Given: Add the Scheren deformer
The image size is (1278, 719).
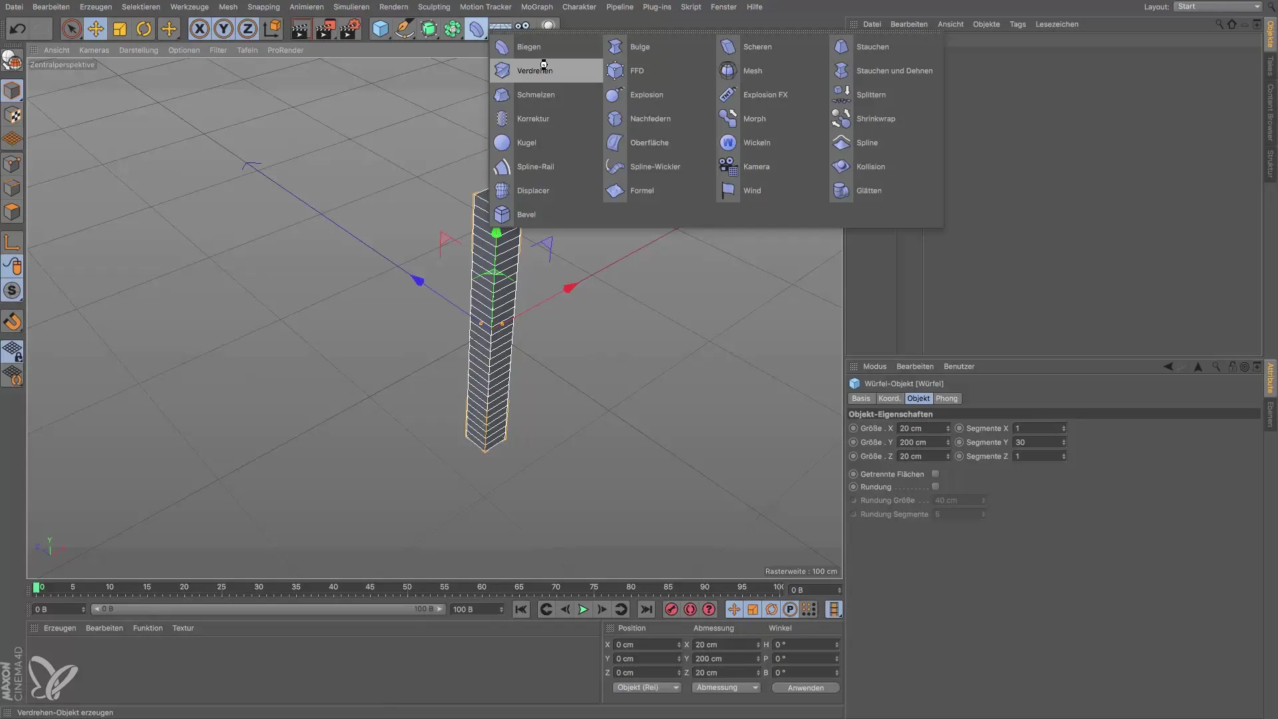Looking at the screenshot, I should [x=772, y=47].
